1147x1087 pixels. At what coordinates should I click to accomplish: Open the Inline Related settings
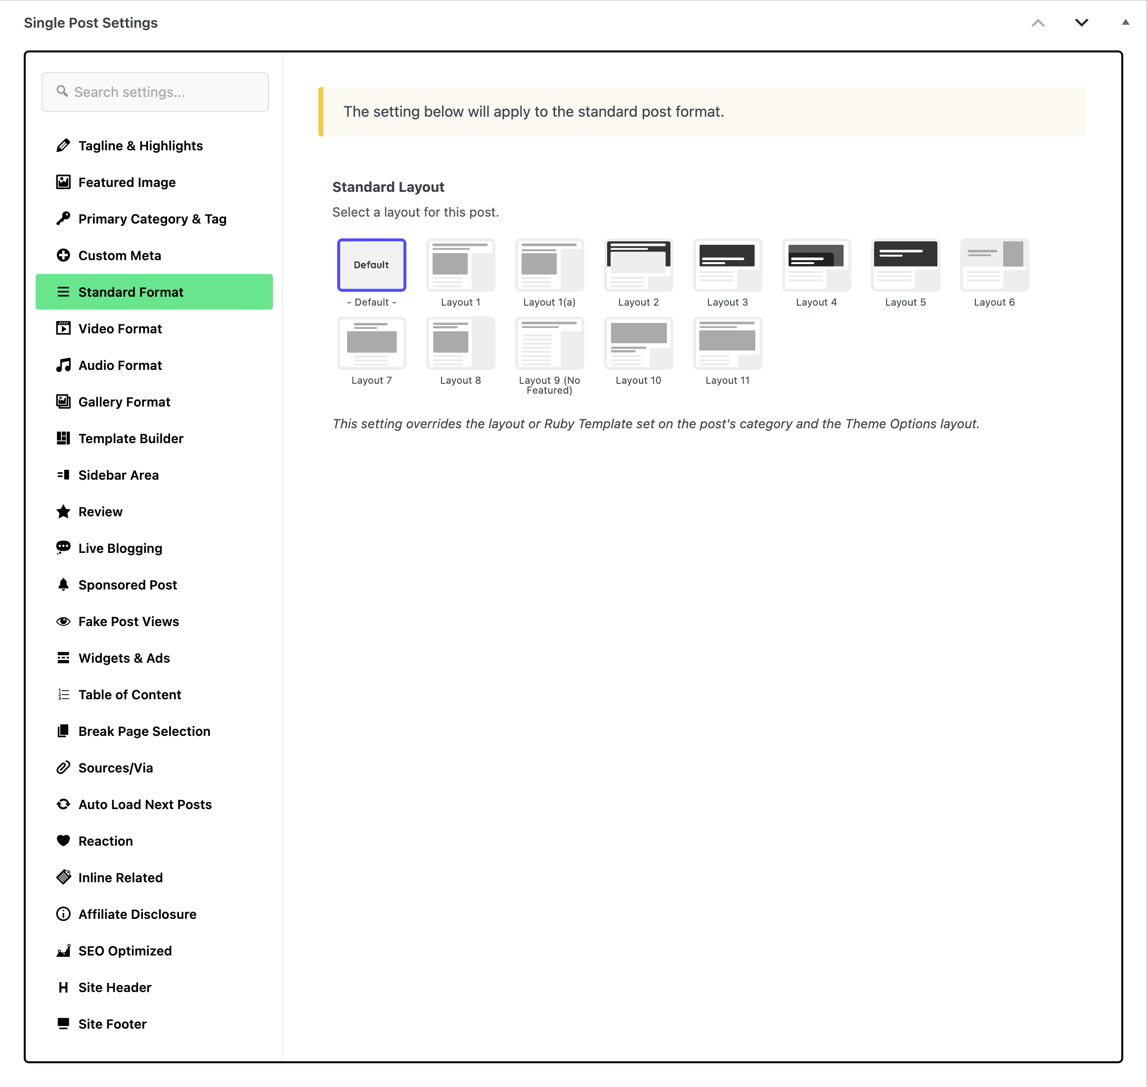(154, 877)
